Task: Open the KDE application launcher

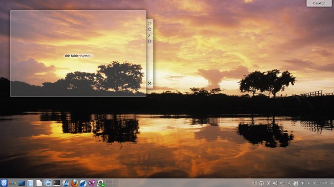Action: coord(3,183)
